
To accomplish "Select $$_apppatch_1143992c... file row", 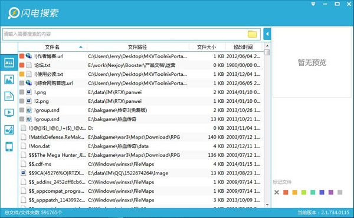I will click(x=140, y=200).
